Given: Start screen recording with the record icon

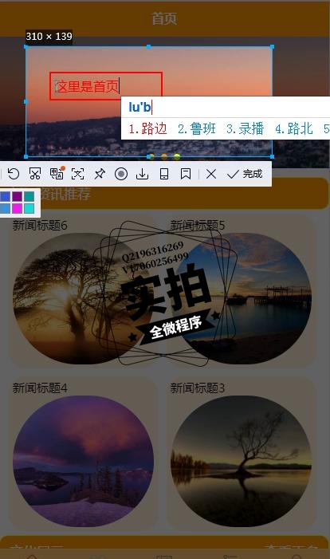Looking at the screenshot, I should (x=121, y=174).
